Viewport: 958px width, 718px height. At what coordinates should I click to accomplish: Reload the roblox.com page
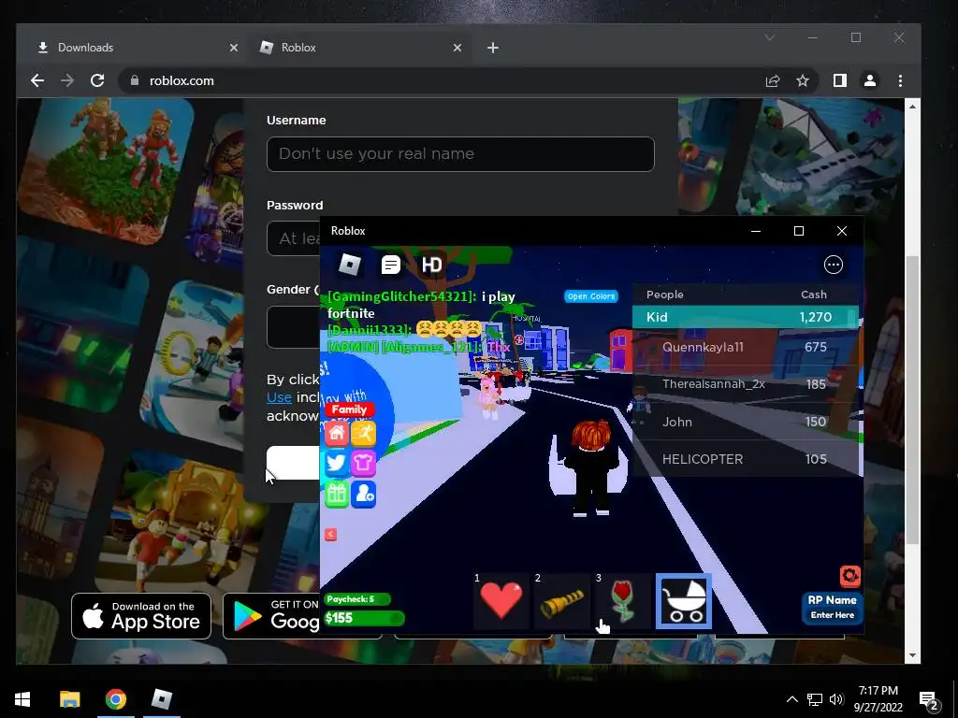[97, 80]
